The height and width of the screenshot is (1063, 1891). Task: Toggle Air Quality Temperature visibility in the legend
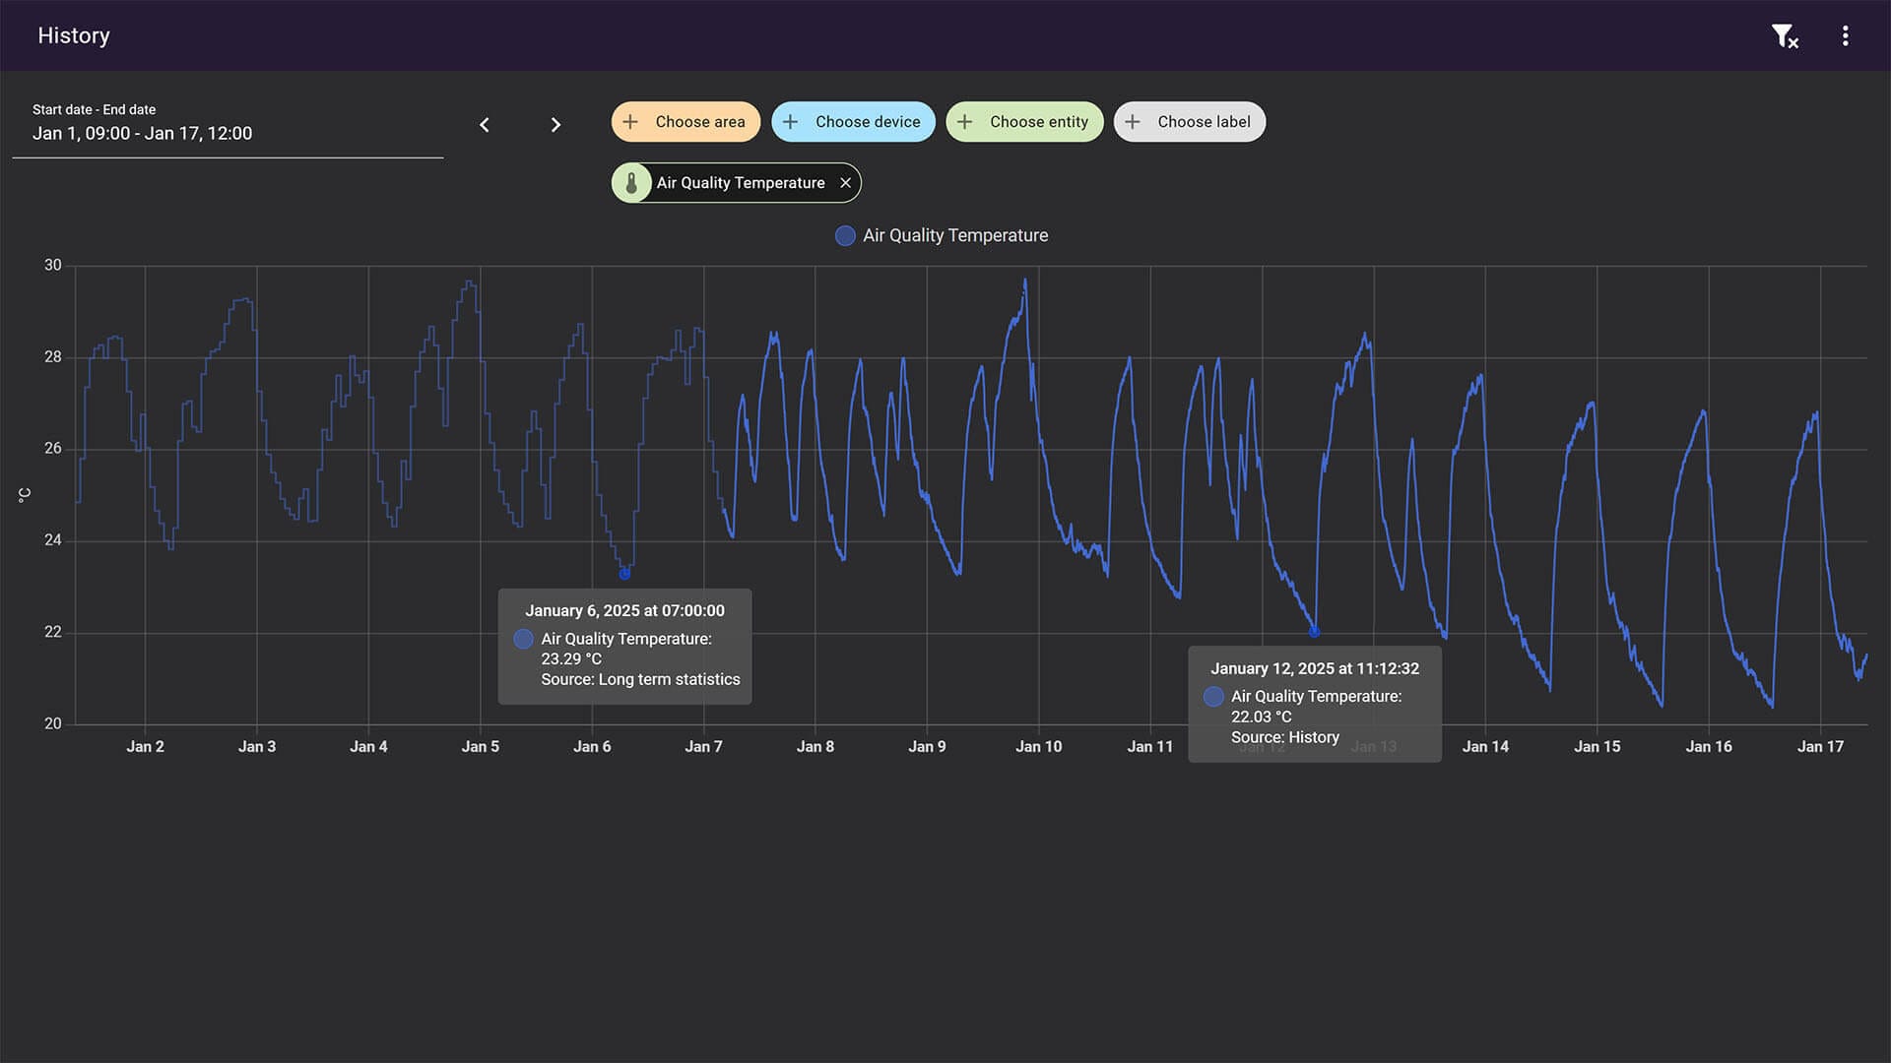pos(941,235)
